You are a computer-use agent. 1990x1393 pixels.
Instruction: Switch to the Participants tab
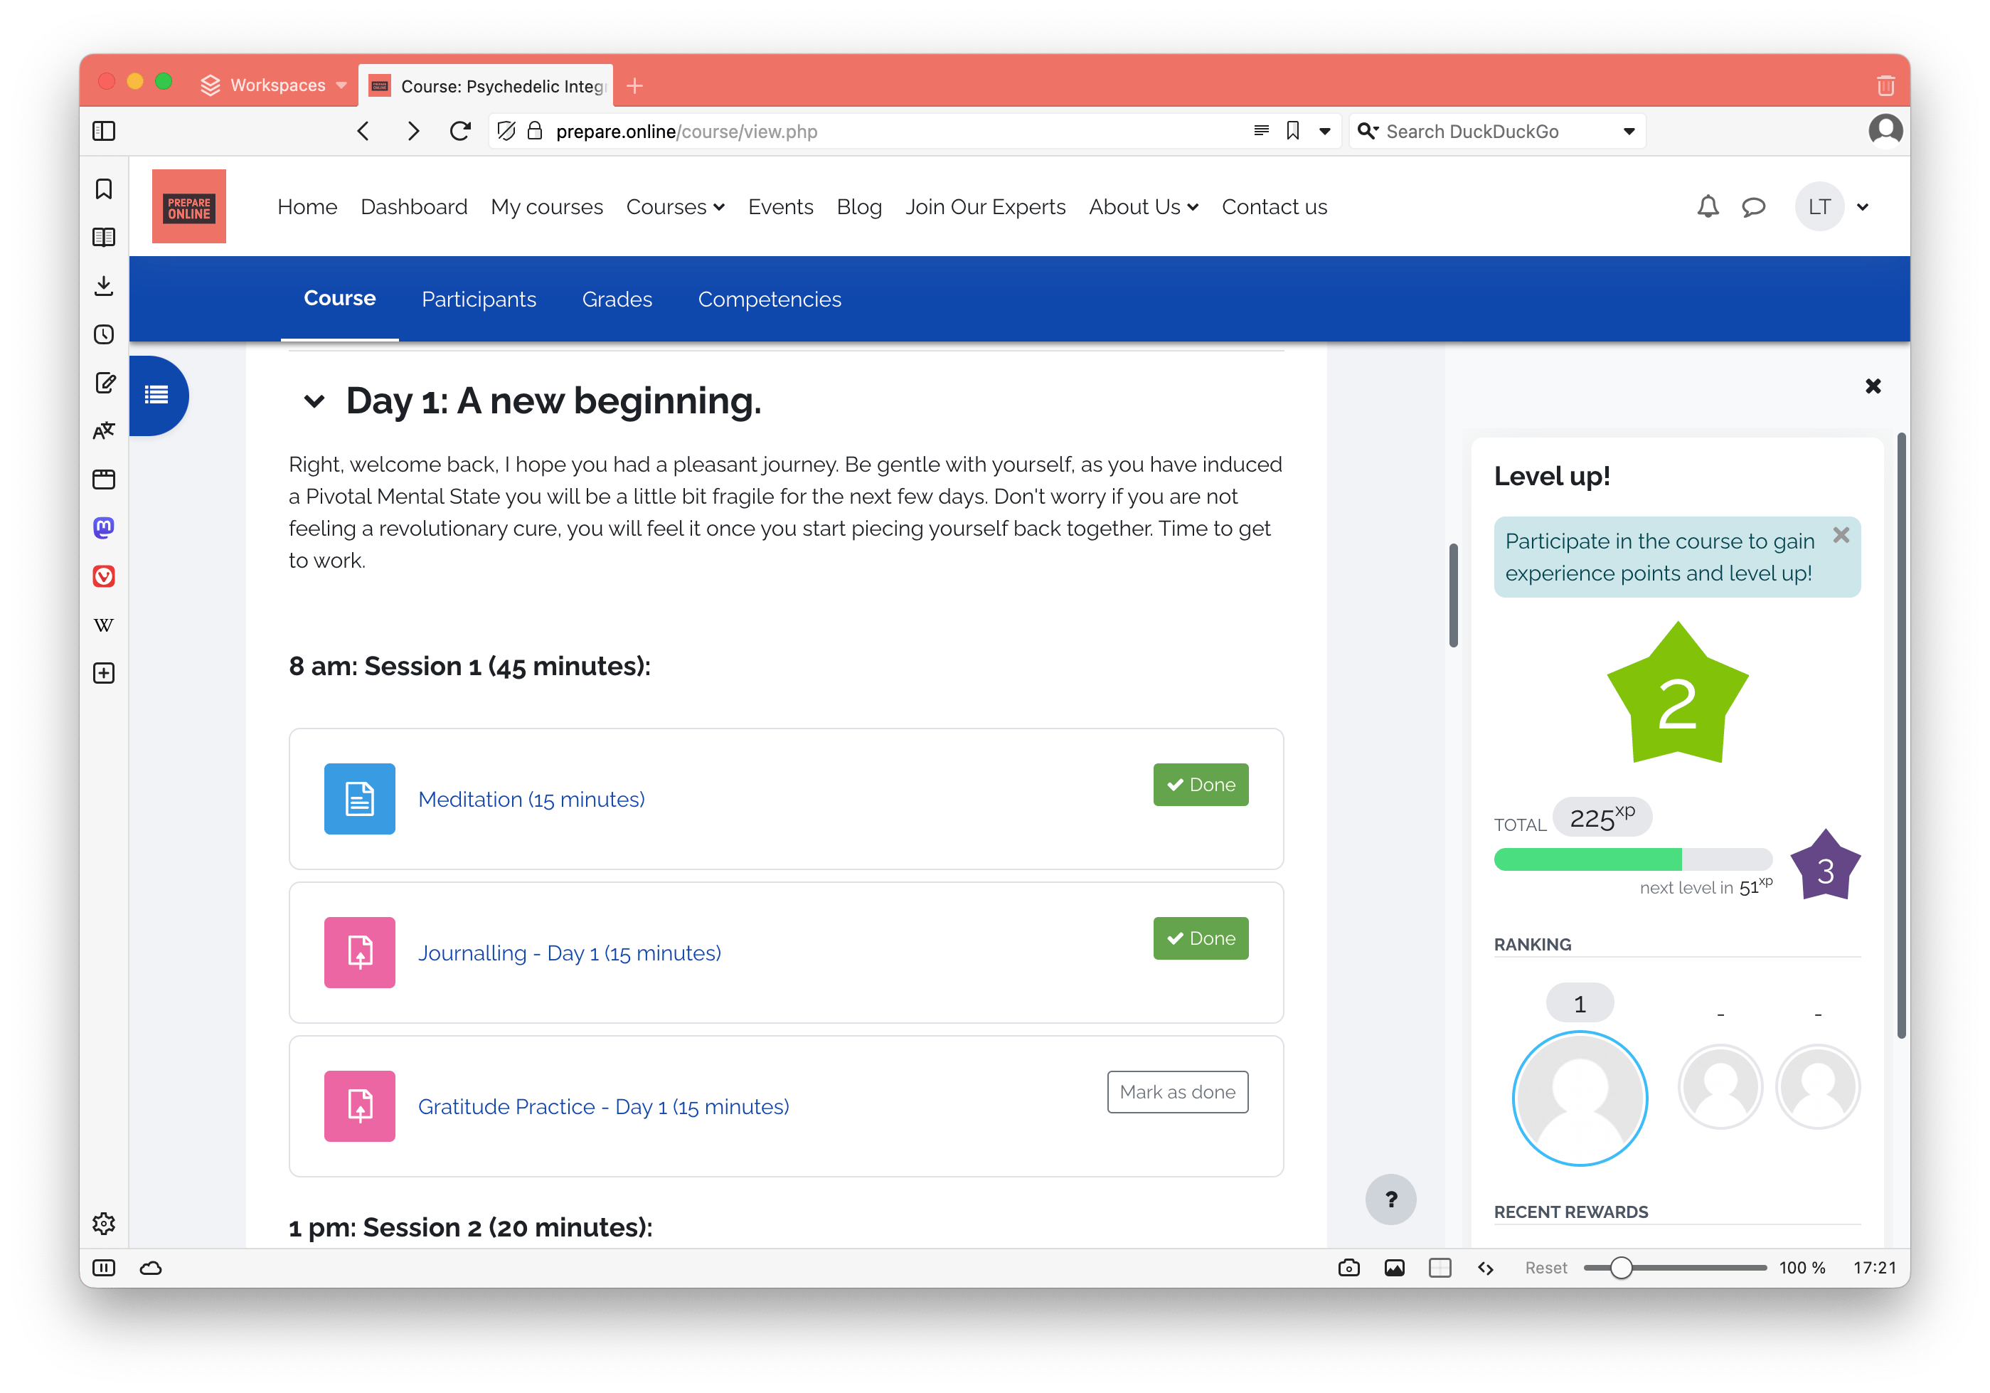pyautogui.click(x=479, y=298)
